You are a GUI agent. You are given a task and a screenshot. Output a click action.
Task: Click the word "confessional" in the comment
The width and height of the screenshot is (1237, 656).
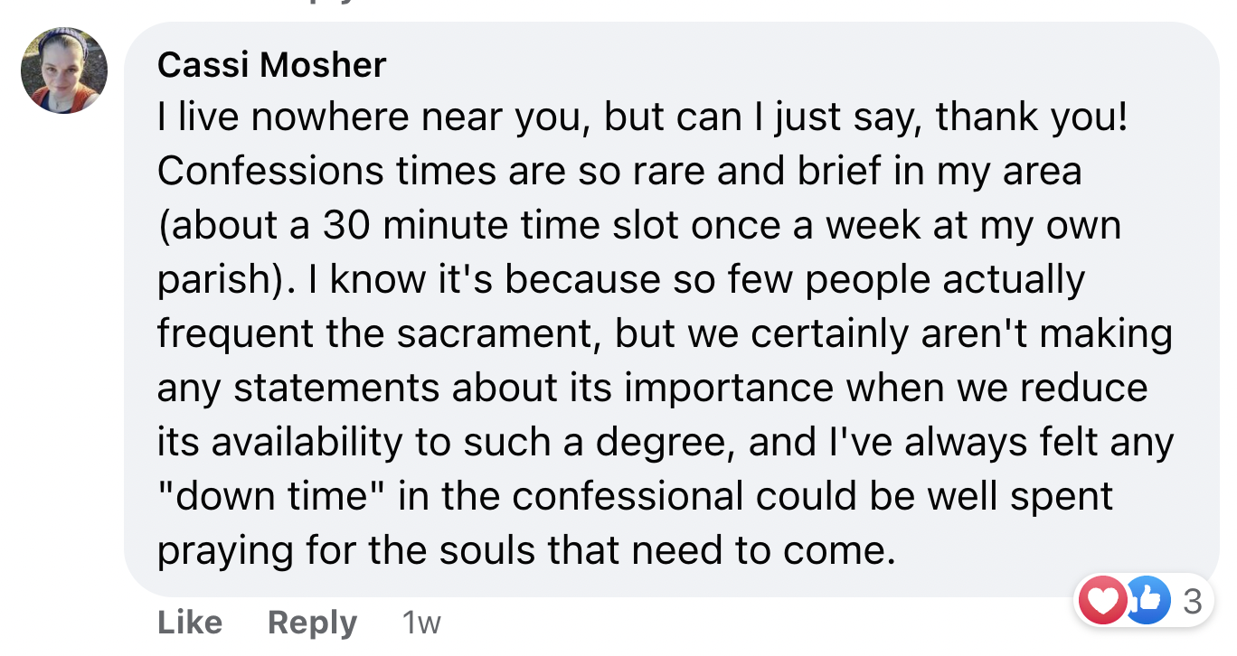click(634, 497)
